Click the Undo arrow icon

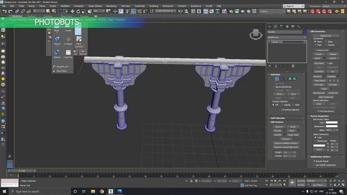(4, 11)
